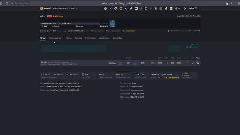Click the Hive OS logo
The height and width of the screenshot is (135, 240).
coord(45,9)
